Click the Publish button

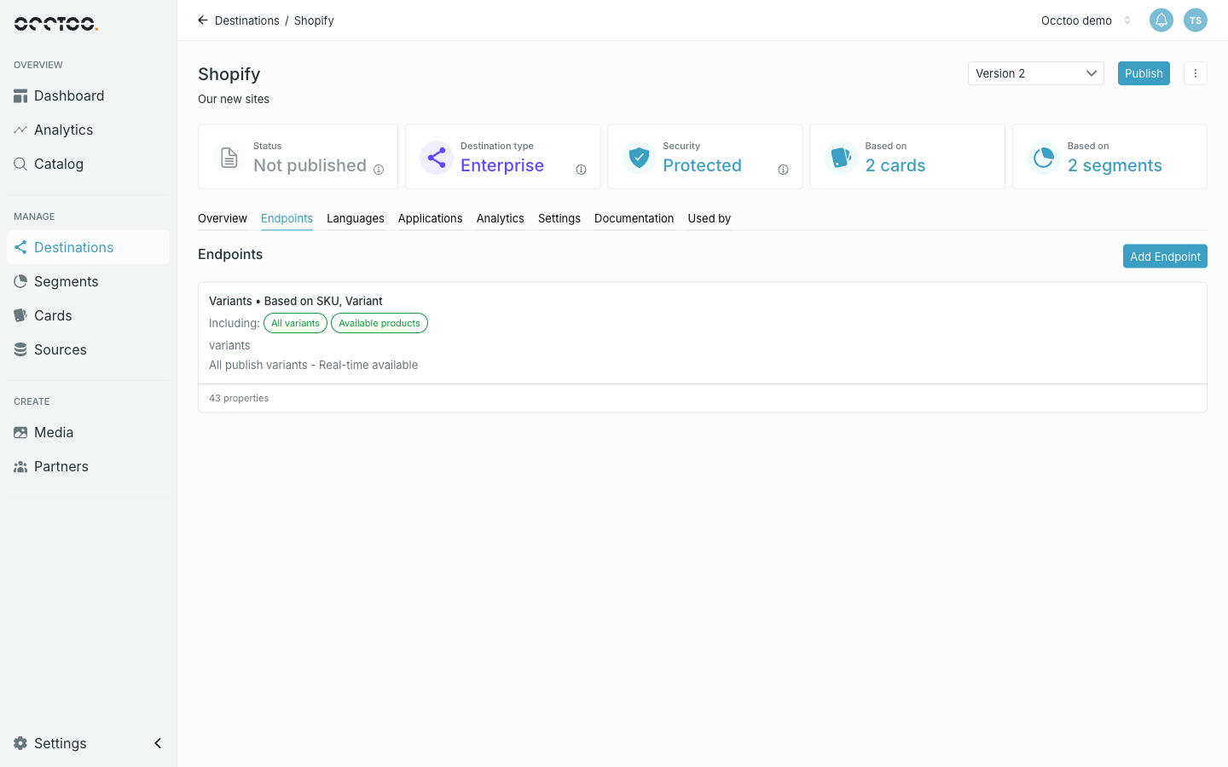pos(1144,73)
